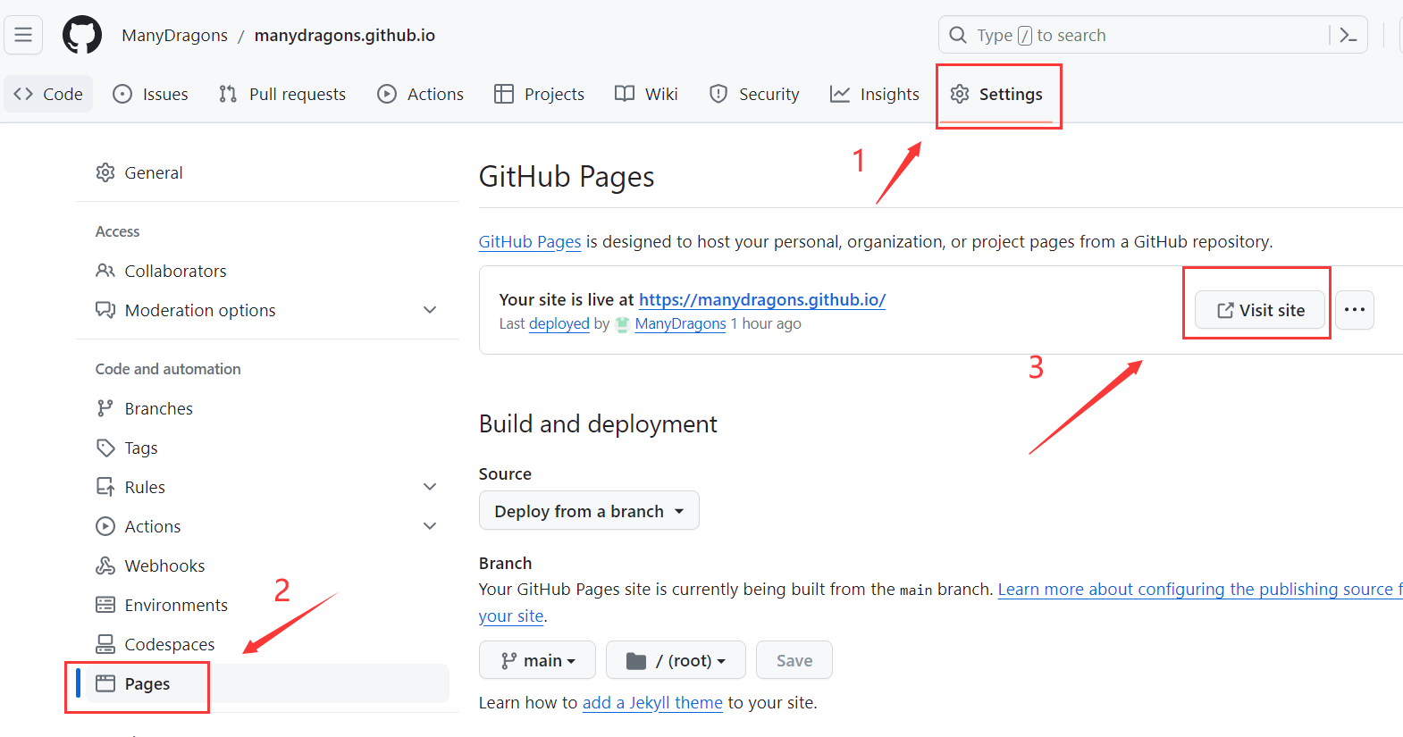Select Pages in settings sidebar

pos(268,683)
